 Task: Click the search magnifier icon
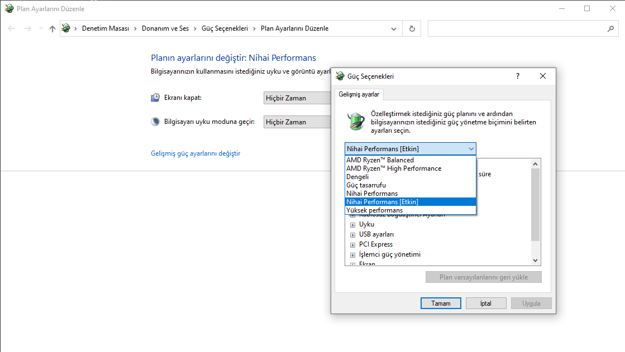(x=610, y=28)
